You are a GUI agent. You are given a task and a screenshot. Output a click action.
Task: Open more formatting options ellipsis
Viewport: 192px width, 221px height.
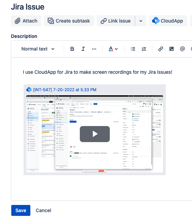(x=94, y=49)
